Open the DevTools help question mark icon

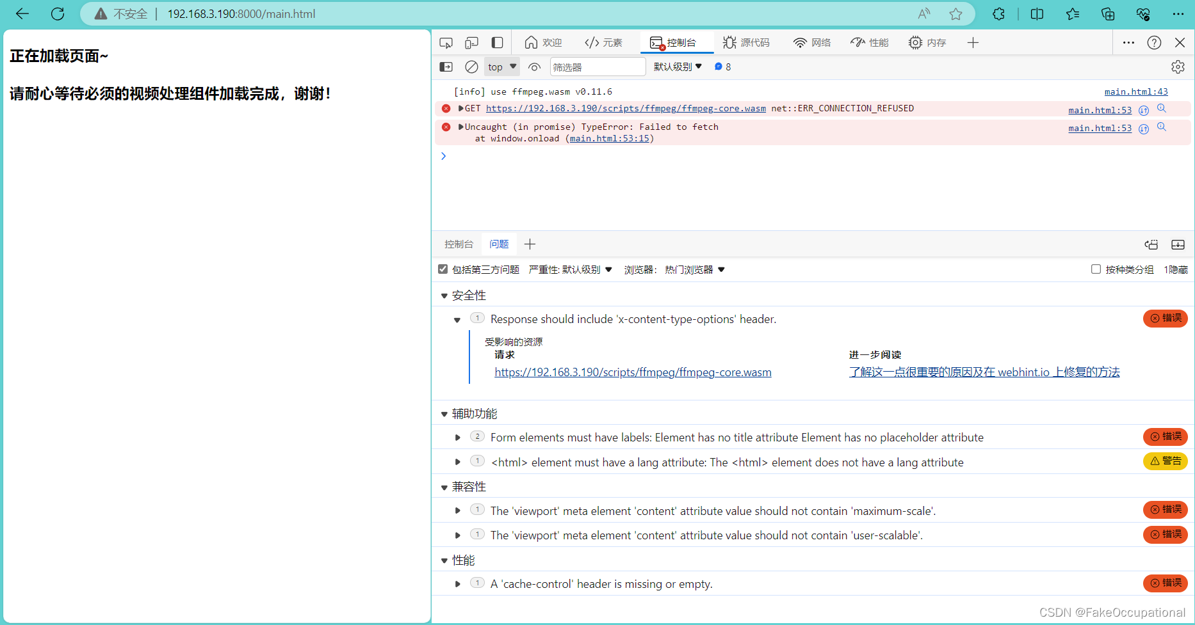(x=1154, y=43)
